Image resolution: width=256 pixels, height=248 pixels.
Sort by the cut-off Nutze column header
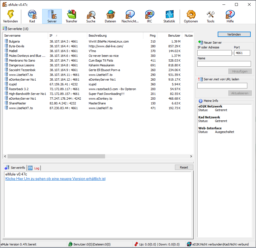coord(188,36)
